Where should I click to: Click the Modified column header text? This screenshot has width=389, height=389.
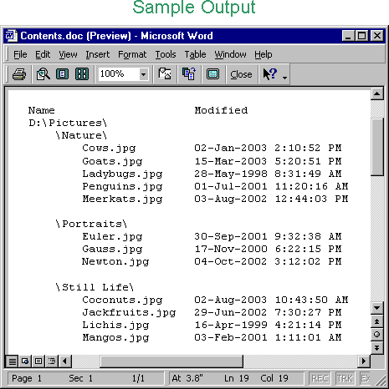pos(221,110)
